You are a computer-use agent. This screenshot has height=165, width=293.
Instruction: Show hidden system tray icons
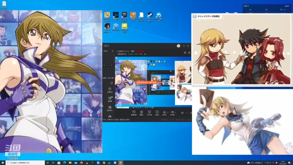pyautogui.click(x=265, y=163)
